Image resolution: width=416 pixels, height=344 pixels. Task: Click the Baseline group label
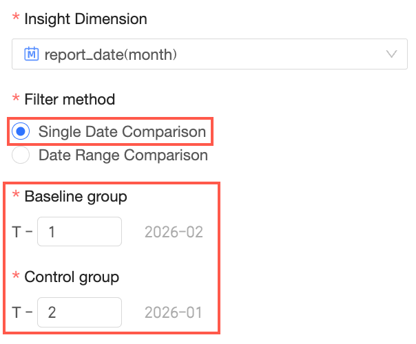tap(76, 197)
